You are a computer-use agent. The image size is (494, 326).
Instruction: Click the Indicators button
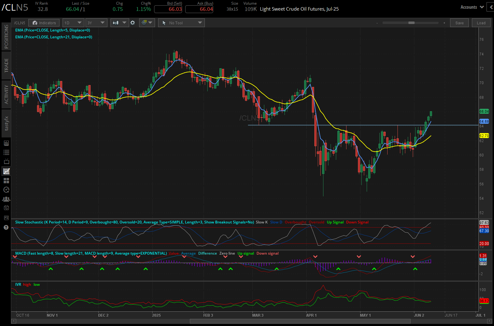[44, 23]
